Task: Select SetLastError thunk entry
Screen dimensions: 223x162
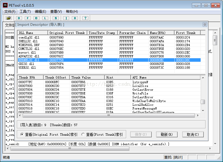Action: pos(109,97)
